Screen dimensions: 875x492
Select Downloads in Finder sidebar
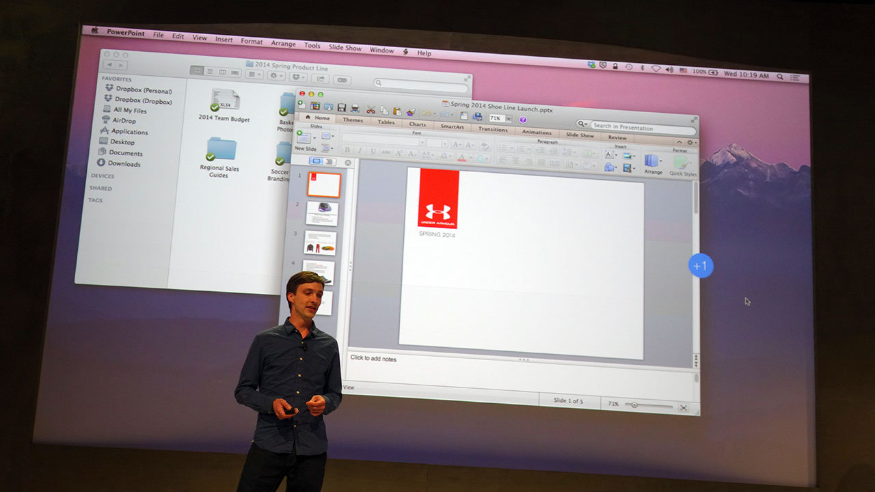click(x=118, y=163)
